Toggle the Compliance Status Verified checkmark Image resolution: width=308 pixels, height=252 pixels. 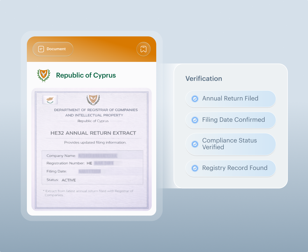click(x=195, y=144)
